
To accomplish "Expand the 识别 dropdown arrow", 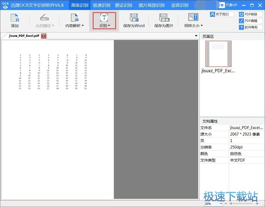I will pyautogui.click(x=109, y=25).
